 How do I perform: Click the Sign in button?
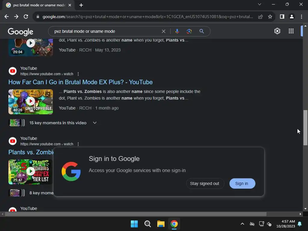coord(242,183)
